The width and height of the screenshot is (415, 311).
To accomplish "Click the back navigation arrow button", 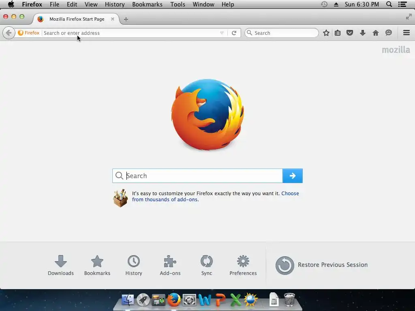I will [9, 33].
